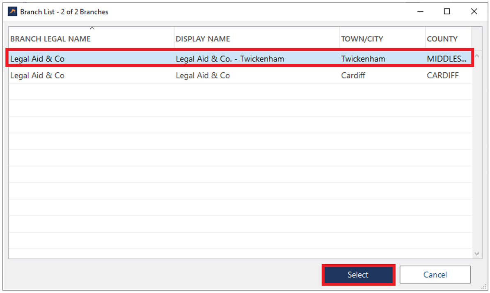Sort by Town/City column header
The width and height of the screenshot is (490, 293).
tap(362, 39)
